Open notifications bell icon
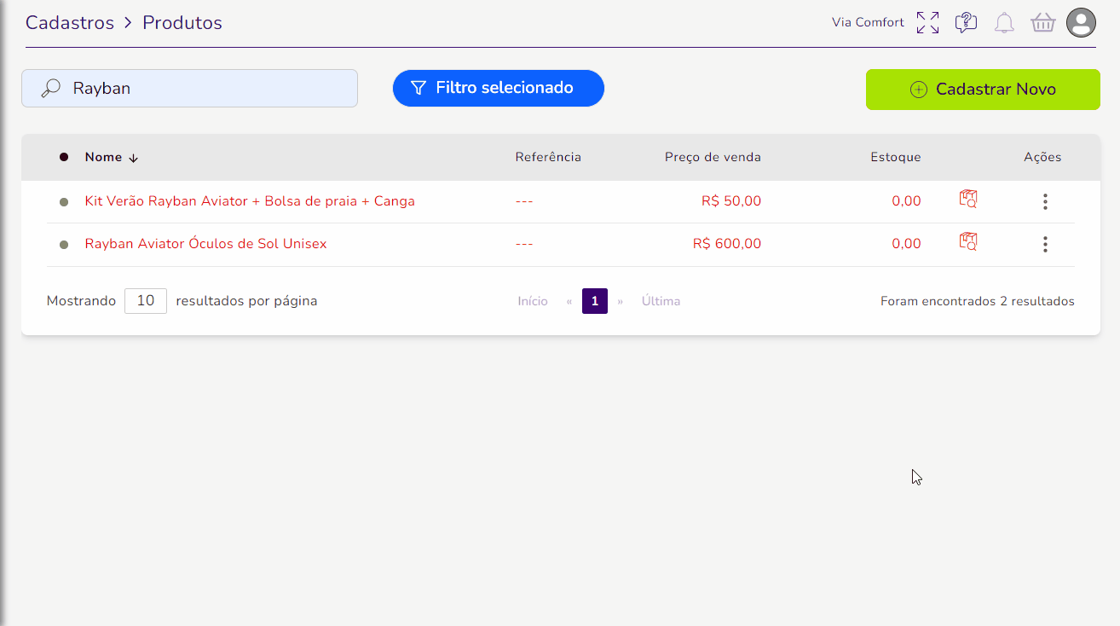 pos(1005,23)
